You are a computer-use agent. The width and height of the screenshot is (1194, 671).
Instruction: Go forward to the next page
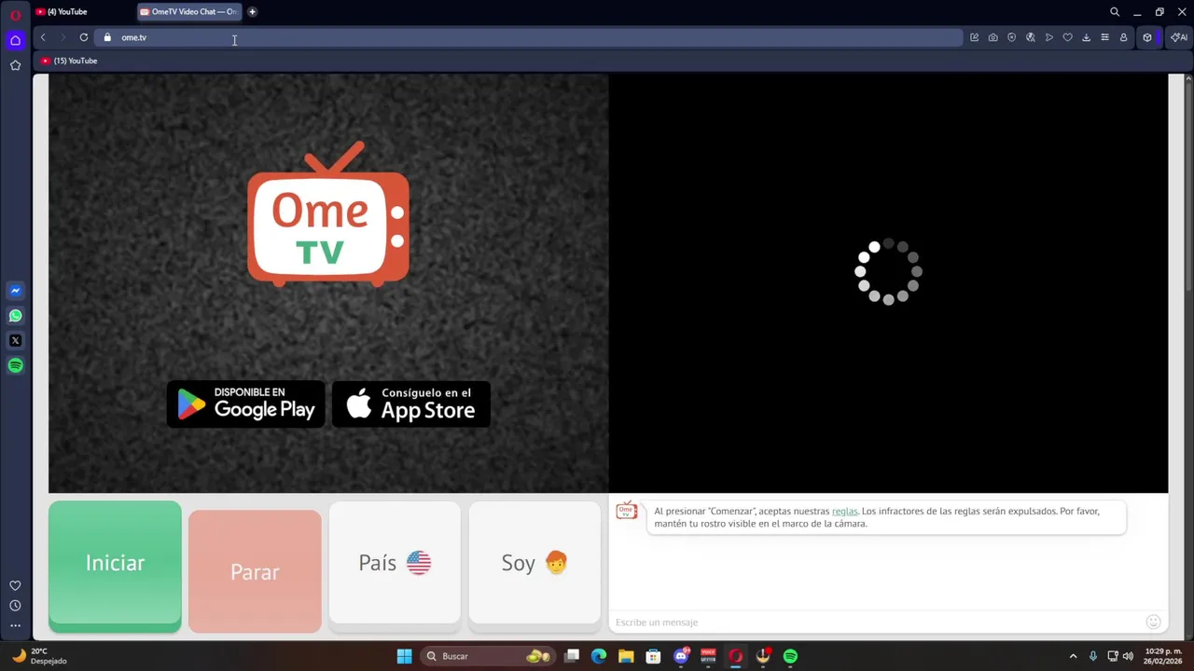point(62,37)
